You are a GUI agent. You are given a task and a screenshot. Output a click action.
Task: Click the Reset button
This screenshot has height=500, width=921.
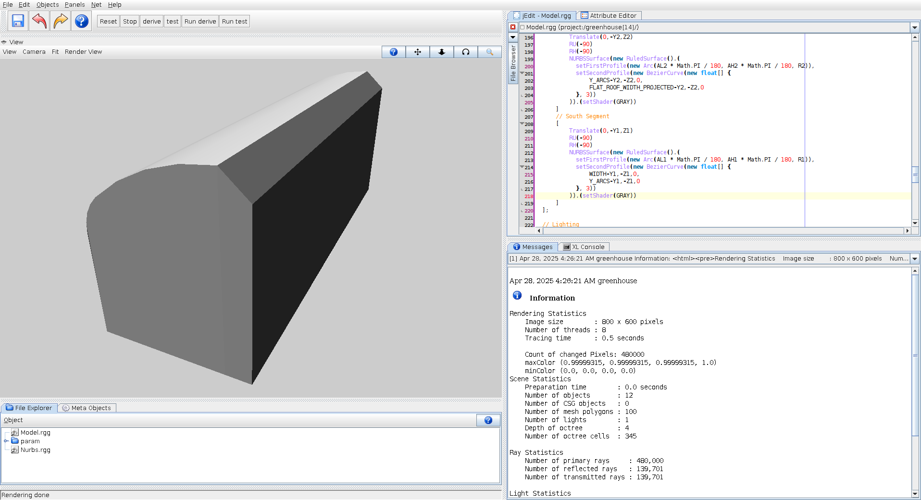108,21
